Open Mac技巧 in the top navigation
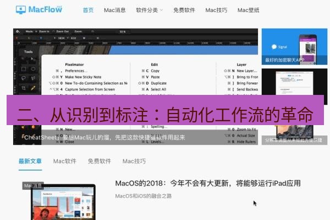Screen dimensions: 330x220 click(x=216, y=10)
